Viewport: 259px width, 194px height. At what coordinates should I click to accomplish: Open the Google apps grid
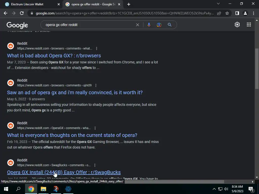point(249,25)
